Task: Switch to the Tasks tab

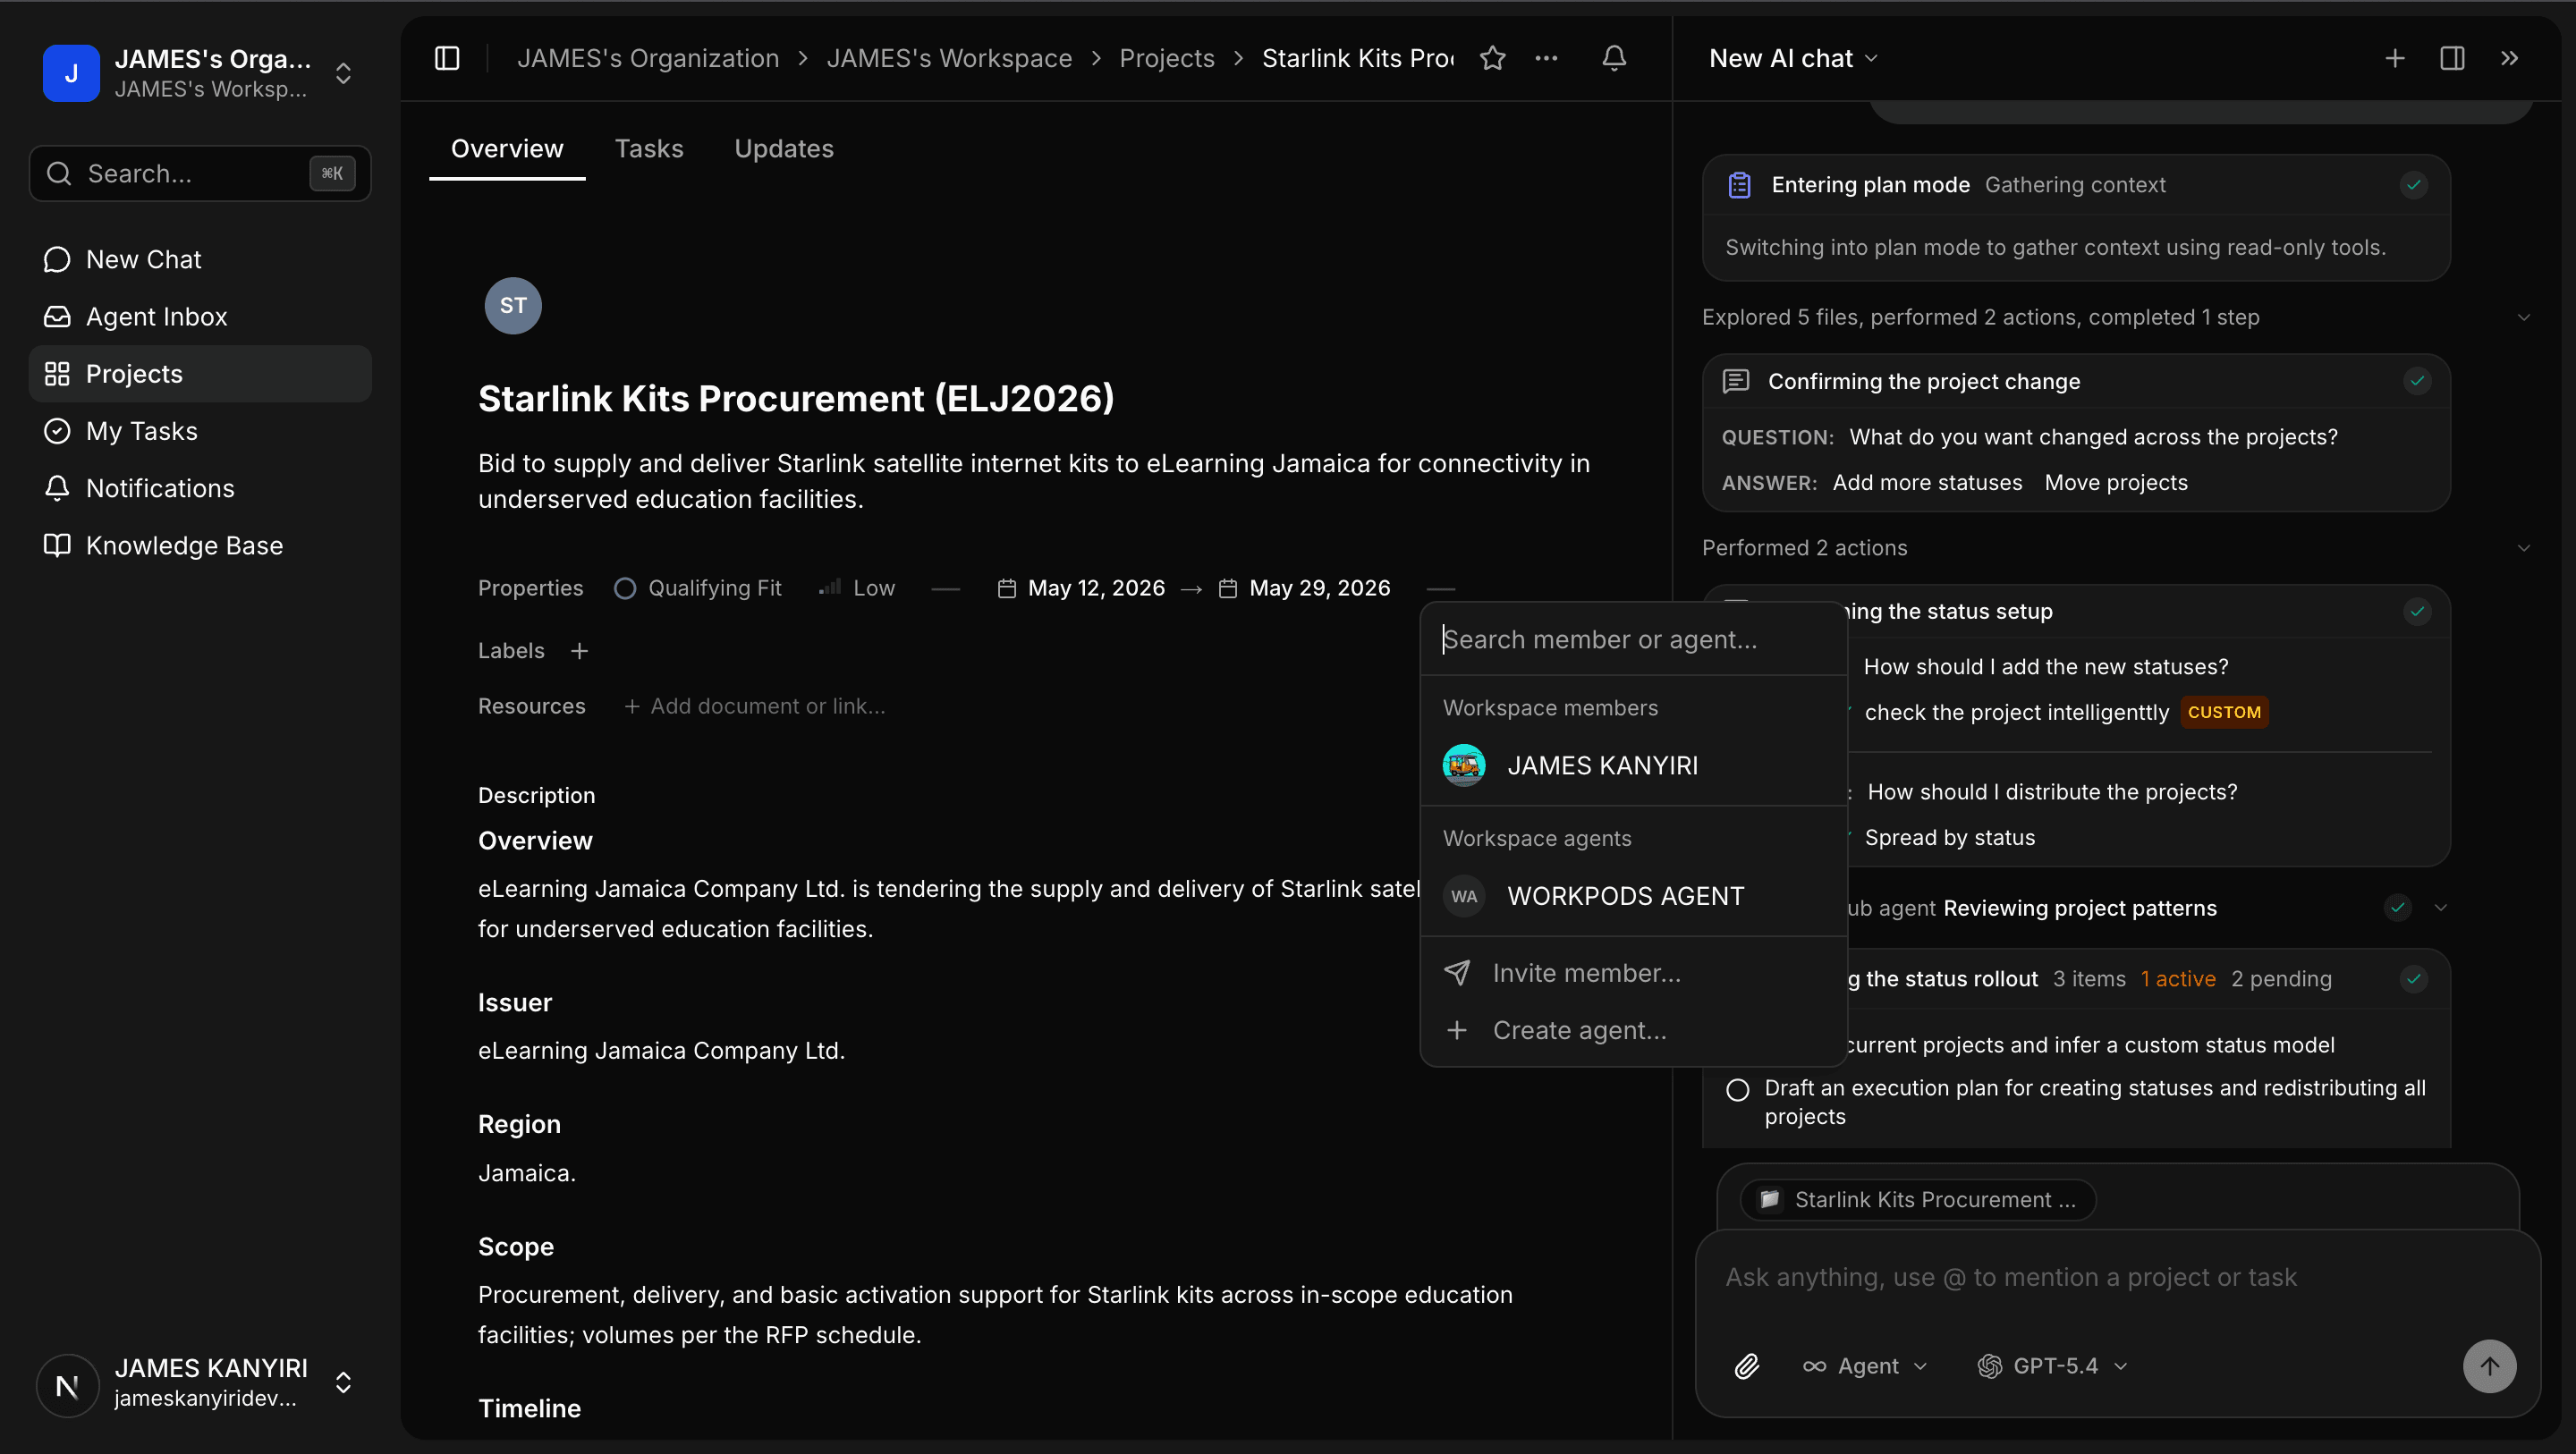Action: (x=649, y=148)
